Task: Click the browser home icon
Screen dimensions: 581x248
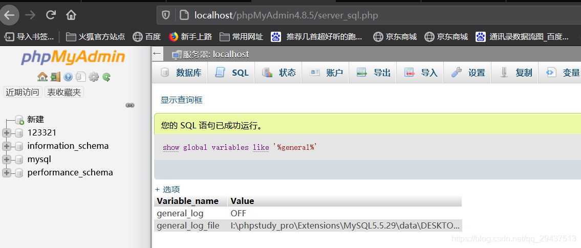Action: pos(71,15)
